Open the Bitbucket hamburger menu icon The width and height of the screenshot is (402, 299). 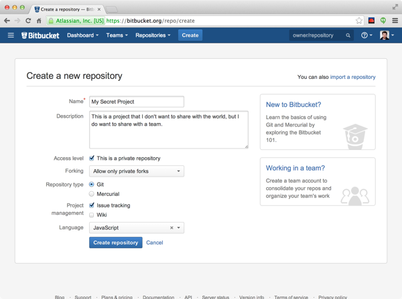coord(11,35)
